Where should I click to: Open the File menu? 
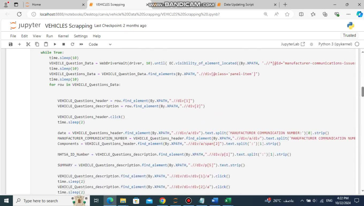[13, 36]
